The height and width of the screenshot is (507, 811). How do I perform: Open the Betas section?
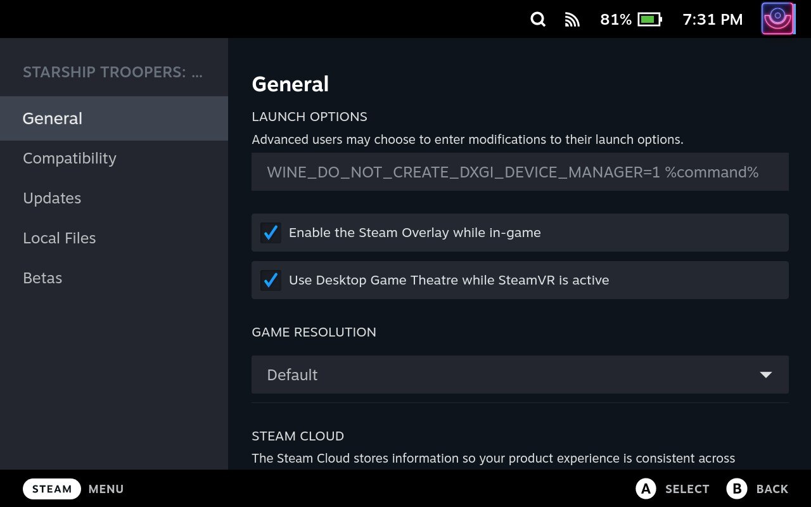pos(42,278)
